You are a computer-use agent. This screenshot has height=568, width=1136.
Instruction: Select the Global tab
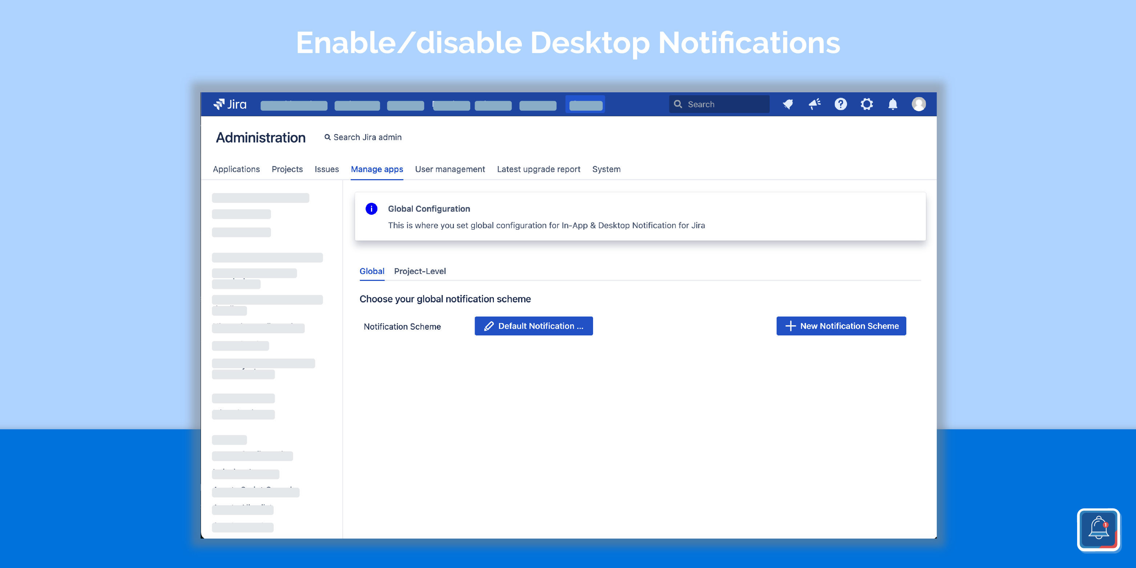372,271
